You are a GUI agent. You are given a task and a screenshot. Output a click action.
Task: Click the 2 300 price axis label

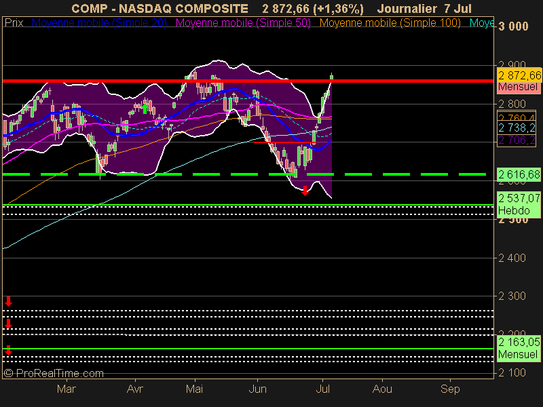tap(512, 296)
